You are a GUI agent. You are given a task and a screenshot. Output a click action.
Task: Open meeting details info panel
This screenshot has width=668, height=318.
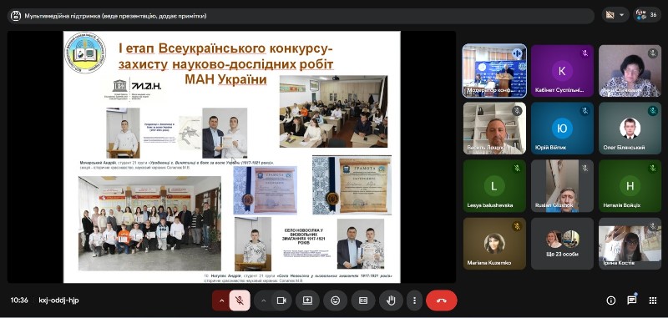611,300
